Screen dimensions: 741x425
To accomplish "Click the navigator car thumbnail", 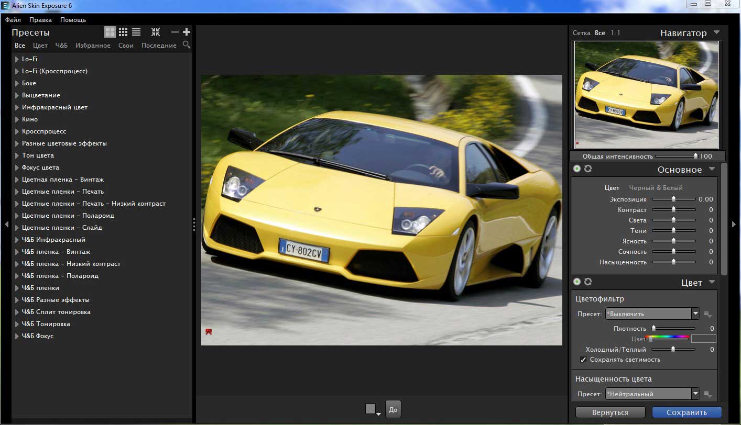I will (x=647, y=95).
